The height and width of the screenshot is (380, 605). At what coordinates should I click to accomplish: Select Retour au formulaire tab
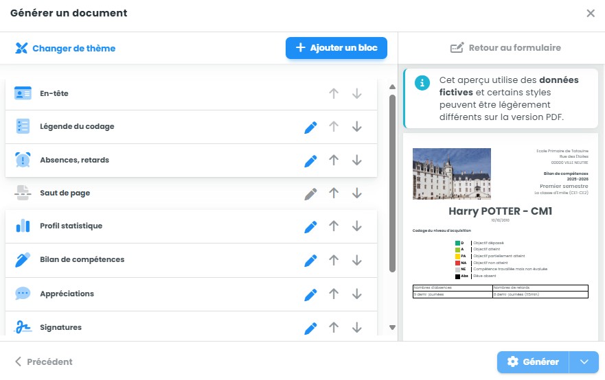coord(505,48)
